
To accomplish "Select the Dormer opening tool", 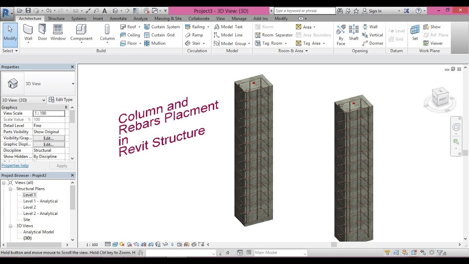I will click(373, 43).
